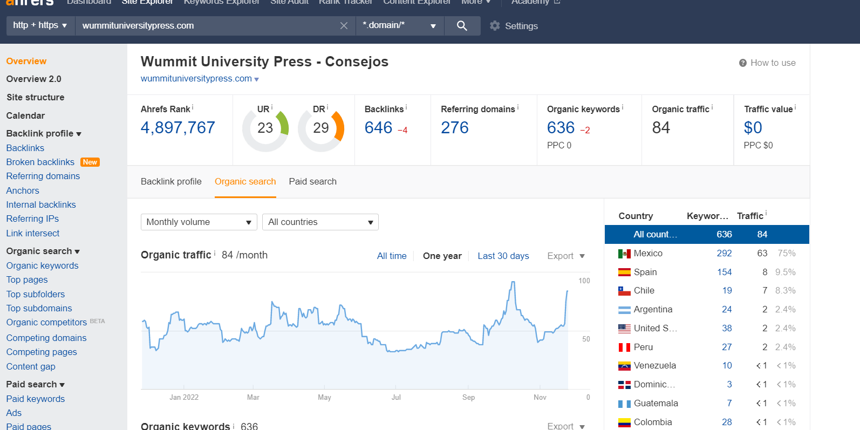The height and width of the screenshot is (430, 860).
Task: Click the UR 23 gauge
Action: click(265, 128)
